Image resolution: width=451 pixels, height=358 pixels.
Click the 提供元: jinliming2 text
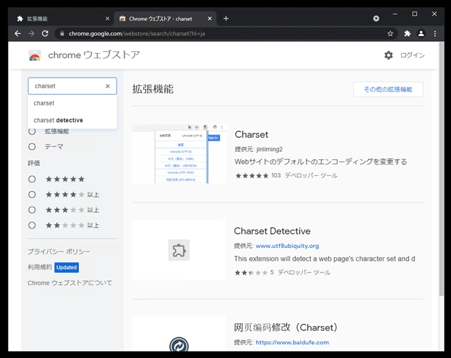[x=259, y=149]
